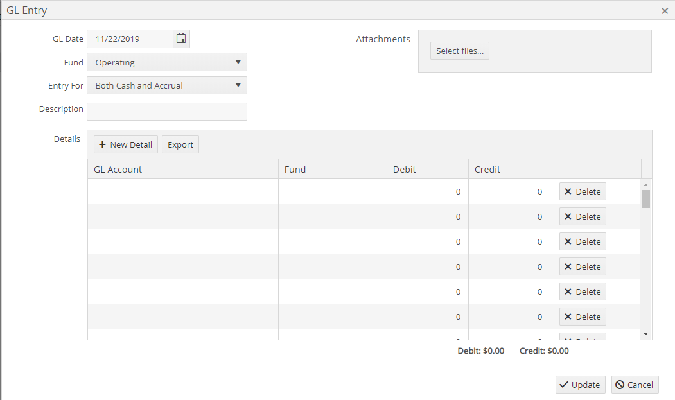Click the Cancel button
This screenshot has width=675, height=400.
(x=635, y=385)
